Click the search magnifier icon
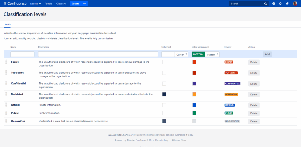 (265, 4)
